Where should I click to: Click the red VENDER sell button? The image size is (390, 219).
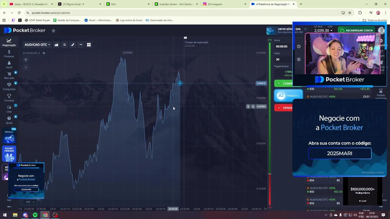coord(283,108)
